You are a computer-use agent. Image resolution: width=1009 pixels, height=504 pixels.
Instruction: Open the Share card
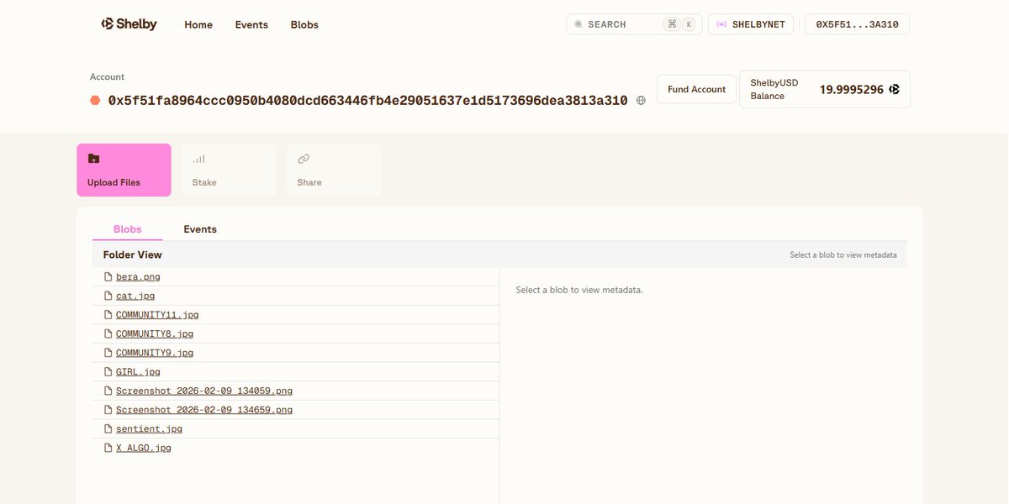point(334,170)
